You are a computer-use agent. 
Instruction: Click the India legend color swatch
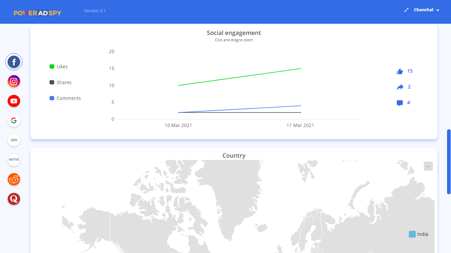tap(412, 234)
